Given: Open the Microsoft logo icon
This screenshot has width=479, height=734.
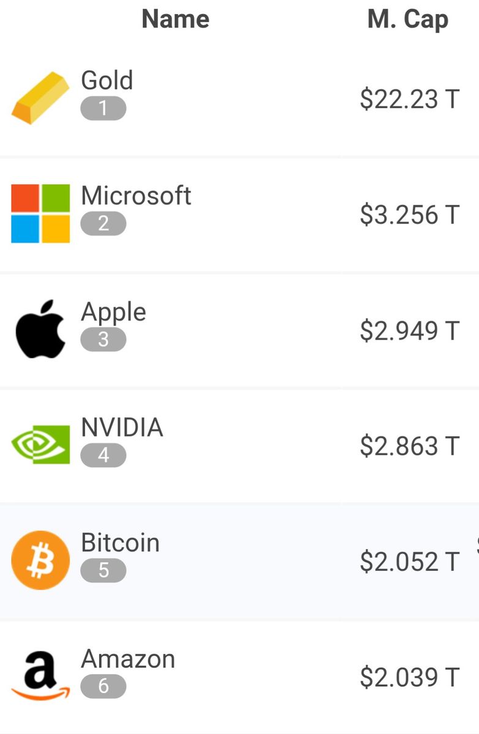Looking at the screenshot, I should [40, 213].
